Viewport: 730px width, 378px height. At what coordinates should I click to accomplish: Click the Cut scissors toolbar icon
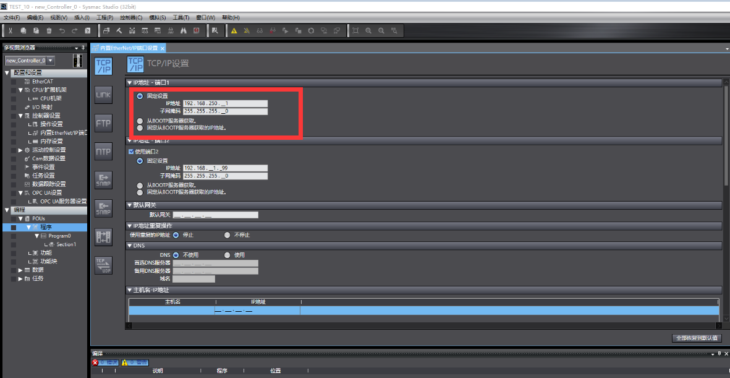(x=11, y=31)
